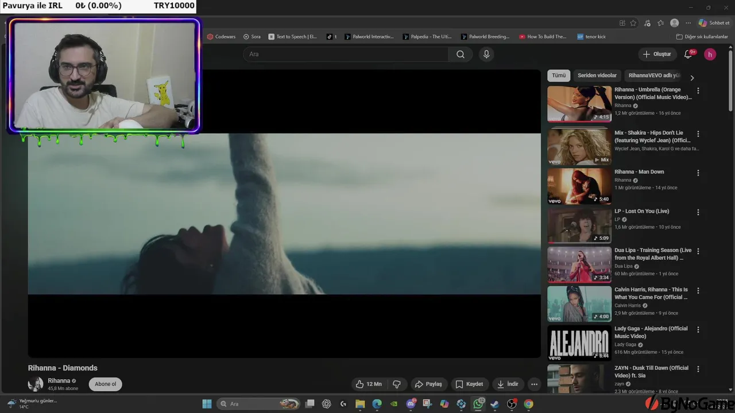Open options menu for Dusk Till Dawn video
Viewport: 735px width, 413px height.
(698, 369)
